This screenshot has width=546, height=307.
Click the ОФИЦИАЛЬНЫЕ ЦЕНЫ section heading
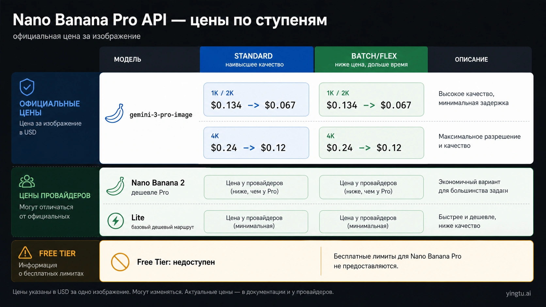[x=50, y=108]
